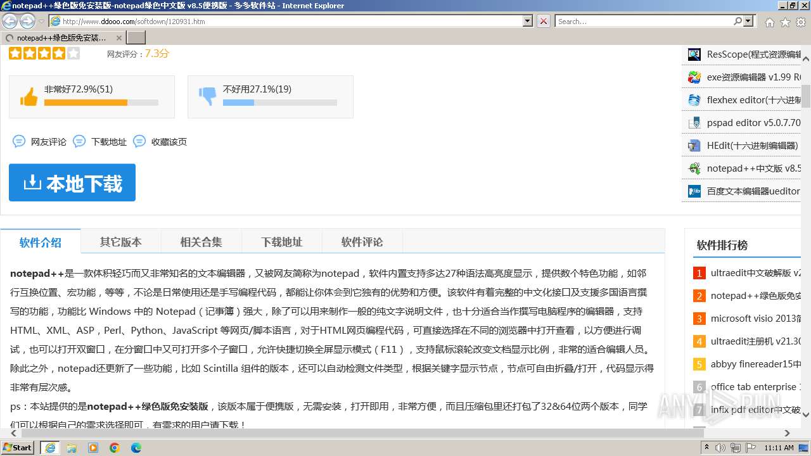This screenshot has width=811, height=456.
Task: Click the bubble icon beside 下载地址
Action: tap(79, 141)
